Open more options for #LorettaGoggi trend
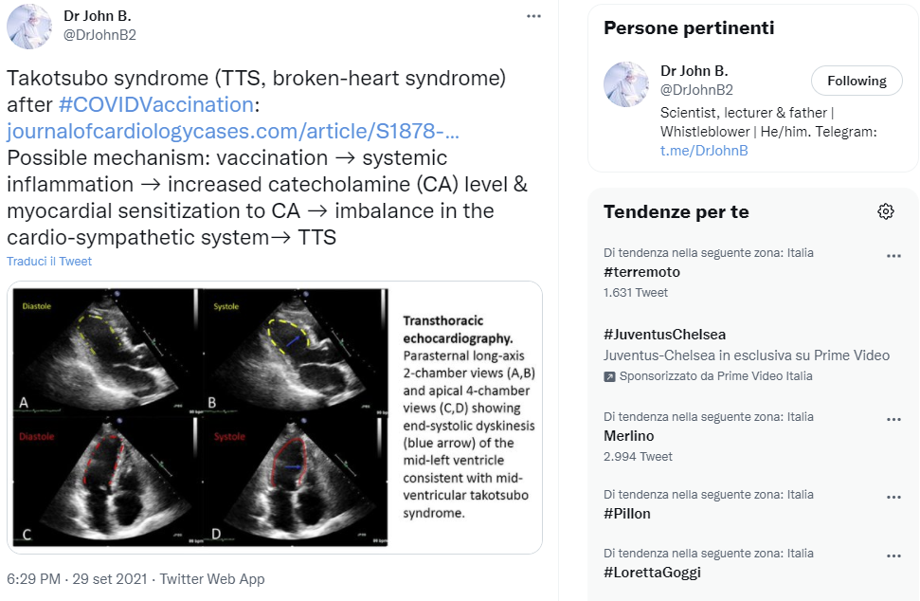Image resolution: width=920 pixels, height=601 pixels. click(893, 555)
